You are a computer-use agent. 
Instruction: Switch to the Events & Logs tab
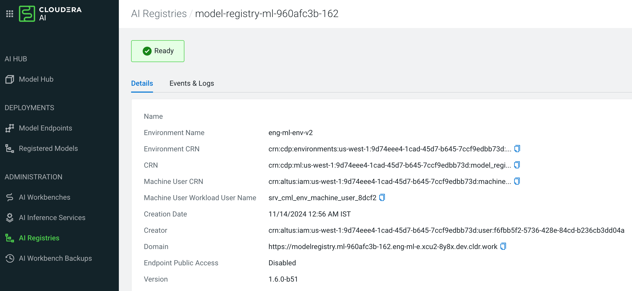point(192,83)
